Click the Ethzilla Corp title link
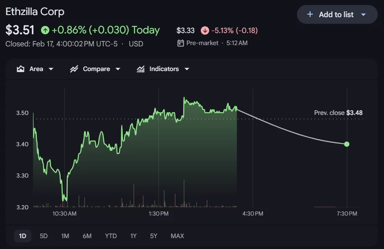Image resolution: width=384 pixels, height=249 pixels. (35, 11)
